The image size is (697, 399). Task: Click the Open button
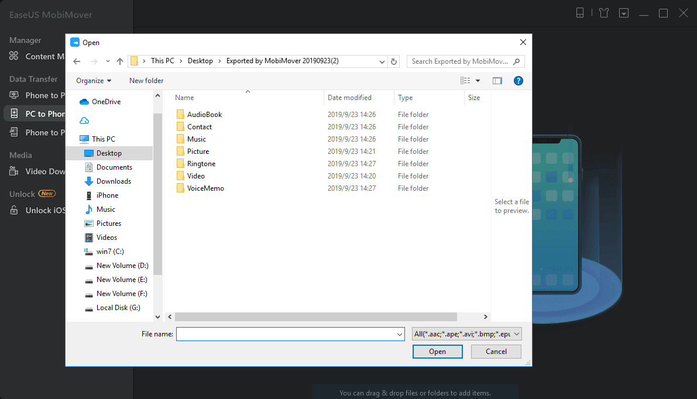click(x=437, y=351)
